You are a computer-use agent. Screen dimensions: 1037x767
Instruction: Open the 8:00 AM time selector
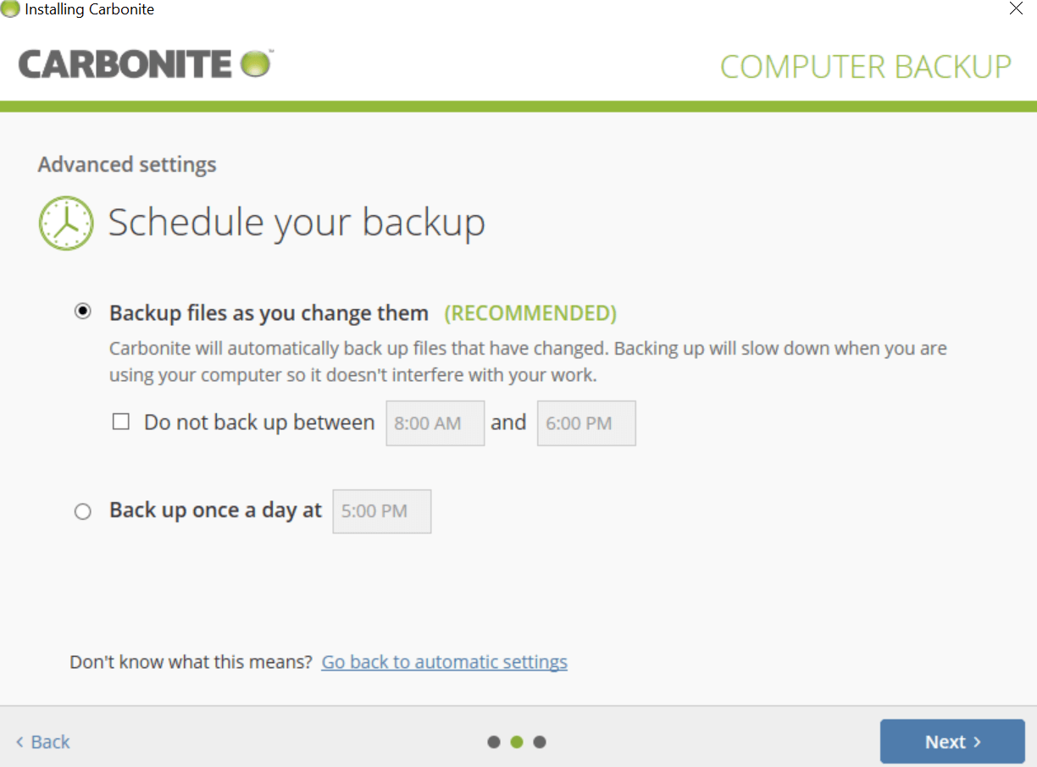(435, 422)
